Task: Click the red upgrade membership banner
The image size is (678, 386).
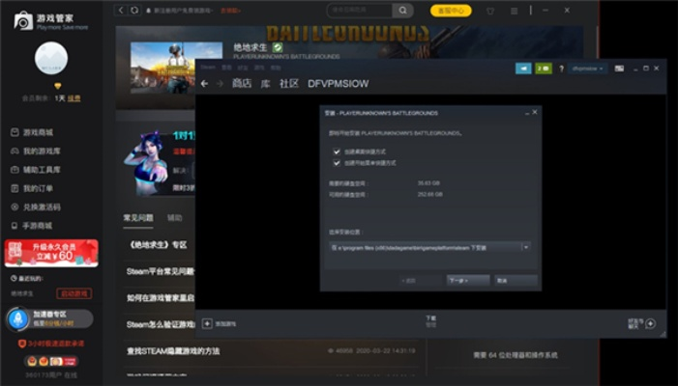Action: (x=51, y=253)
